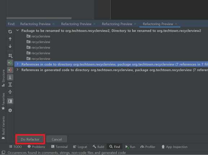Open the Group By options icon
208x155 pixels.
(x=10, y=56)
